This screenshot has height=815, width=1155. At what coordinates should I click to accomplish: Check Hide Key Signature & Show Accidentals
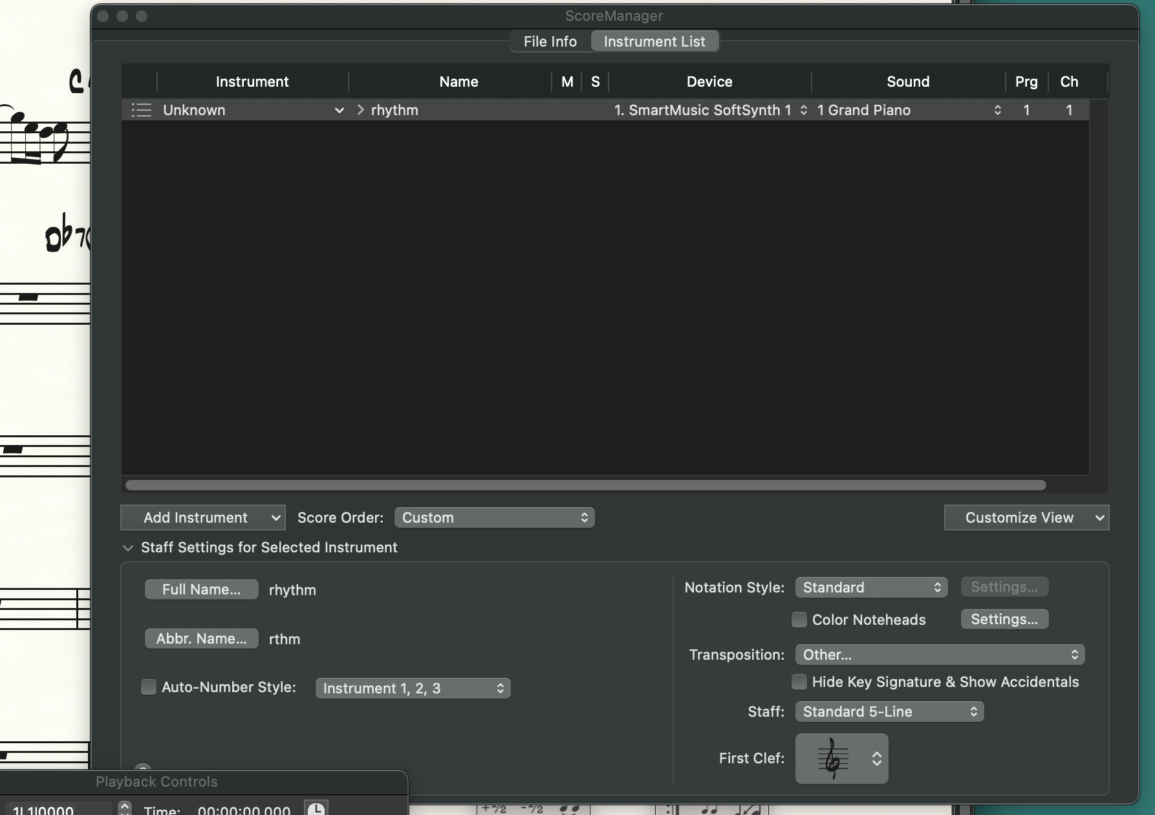pyautogui.click(x=799, y=682)
